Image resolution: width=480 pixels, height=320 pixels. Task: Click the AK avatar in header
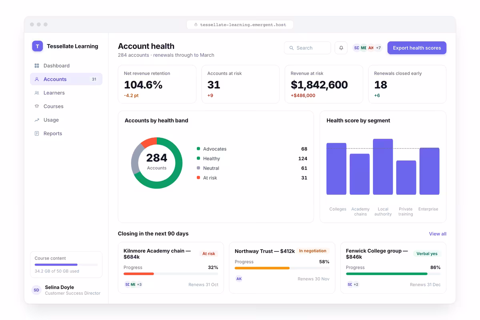coord(371,48)
